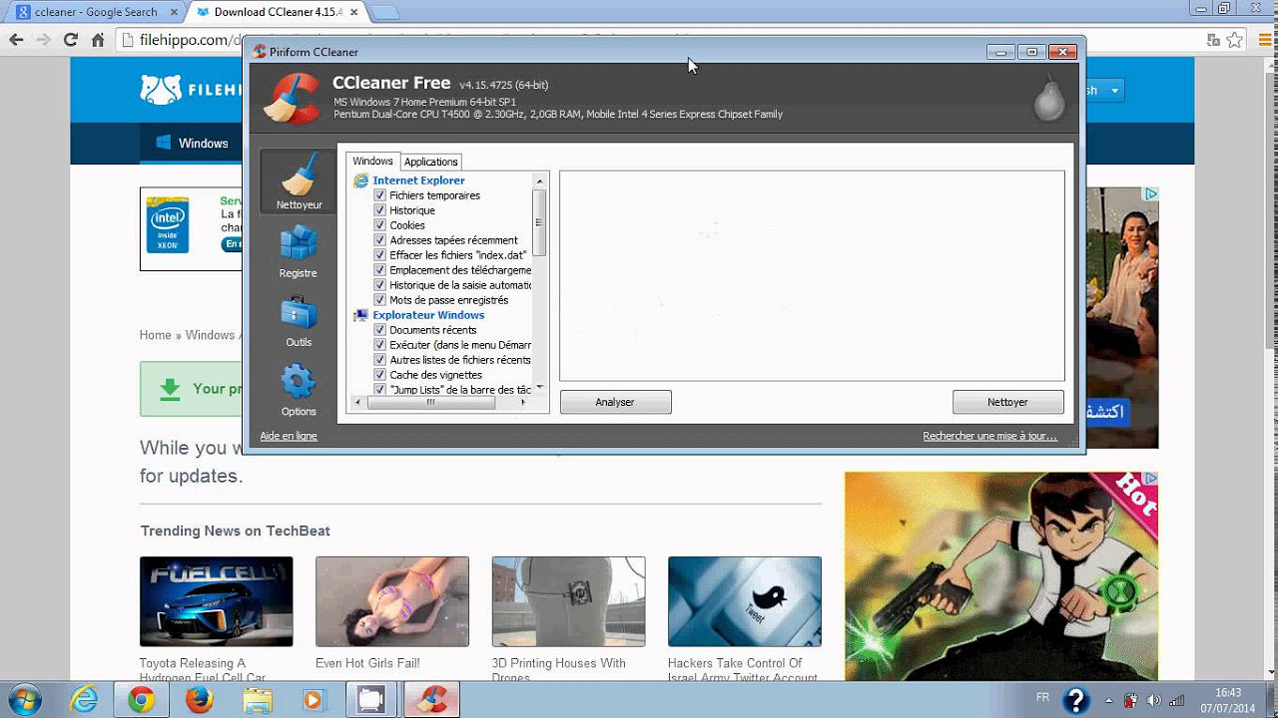Click the Intel Xeon ad banner

coord(190,229)
